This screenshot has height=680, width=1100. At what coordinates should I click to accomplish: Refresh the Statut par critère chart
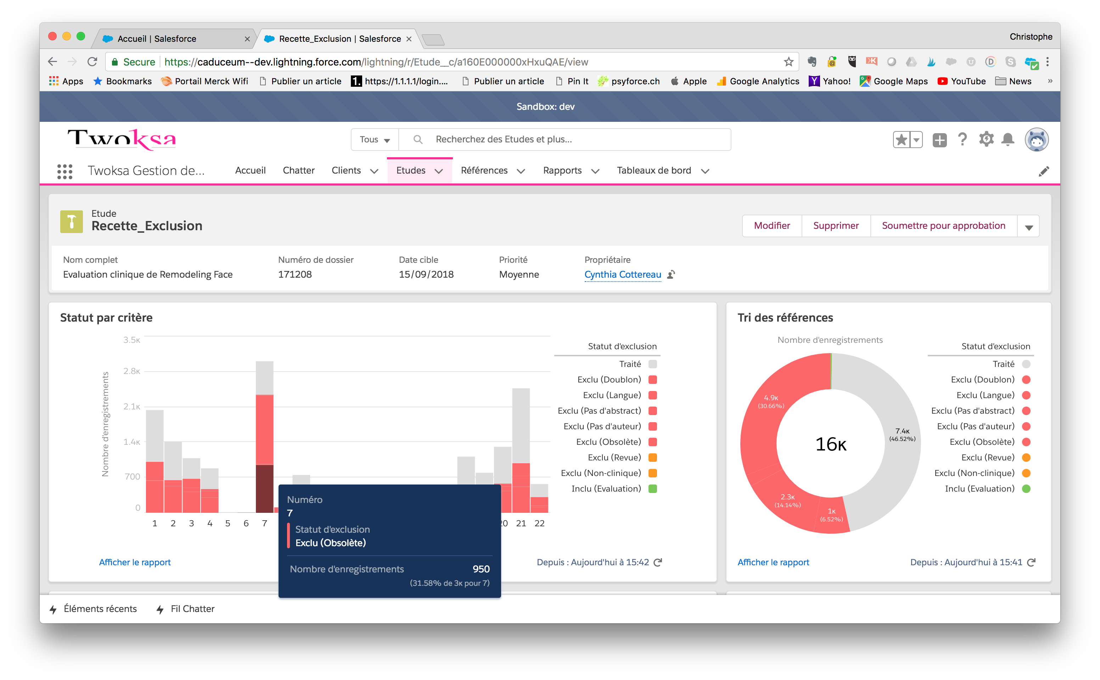pyautogui.click(x=658, y=562)
